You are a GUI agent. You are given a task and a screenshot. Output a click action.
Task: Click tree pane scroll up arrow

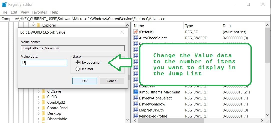coord(128,25)
